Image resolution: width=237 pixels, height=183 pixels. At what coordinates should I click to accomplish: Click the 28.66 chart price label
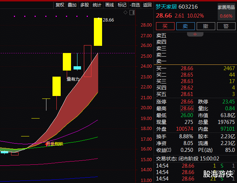[108, 20]
